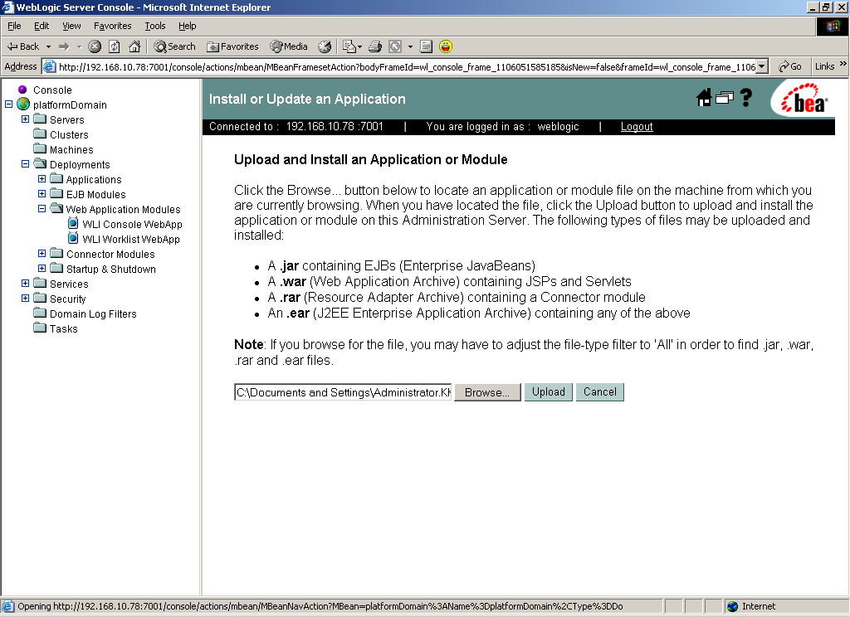Collapse the Web Application Modules node
The height and width of the screenshot is (617, 850).
tap(42, 208)
